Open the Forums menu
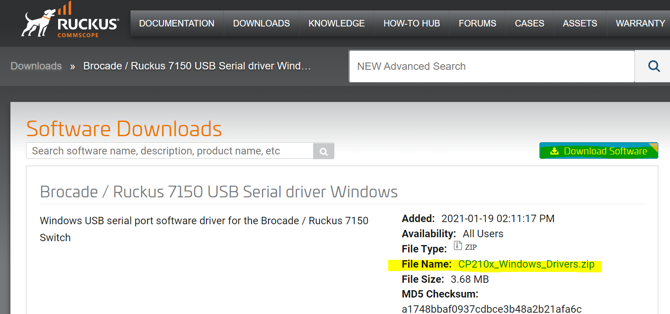670x314 pixels. click(477, 23)
